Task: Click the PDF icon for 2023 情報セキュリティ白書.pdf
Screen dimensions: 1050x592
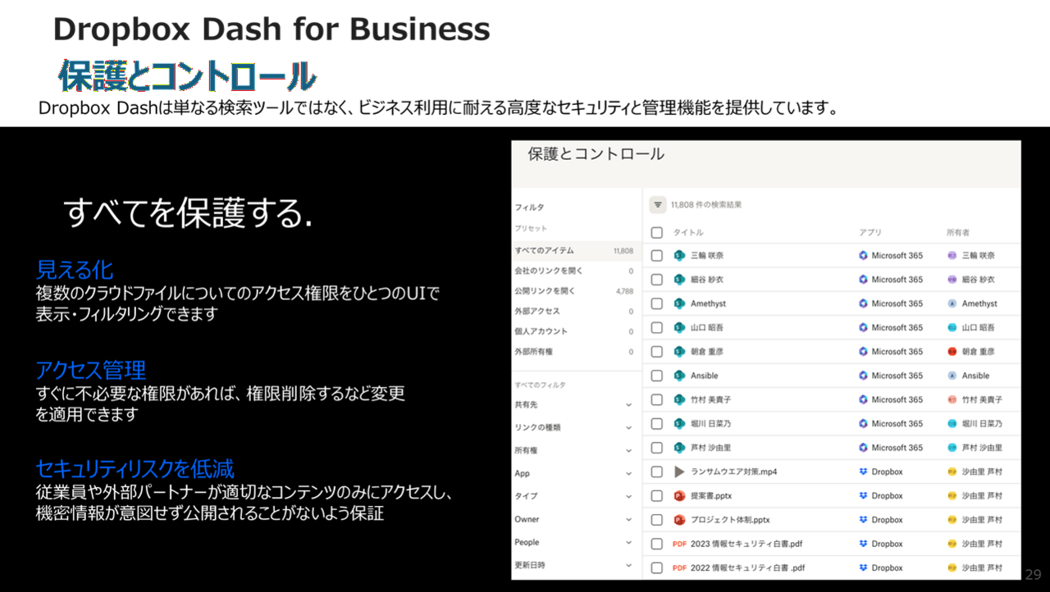Action: pos(679,544)
